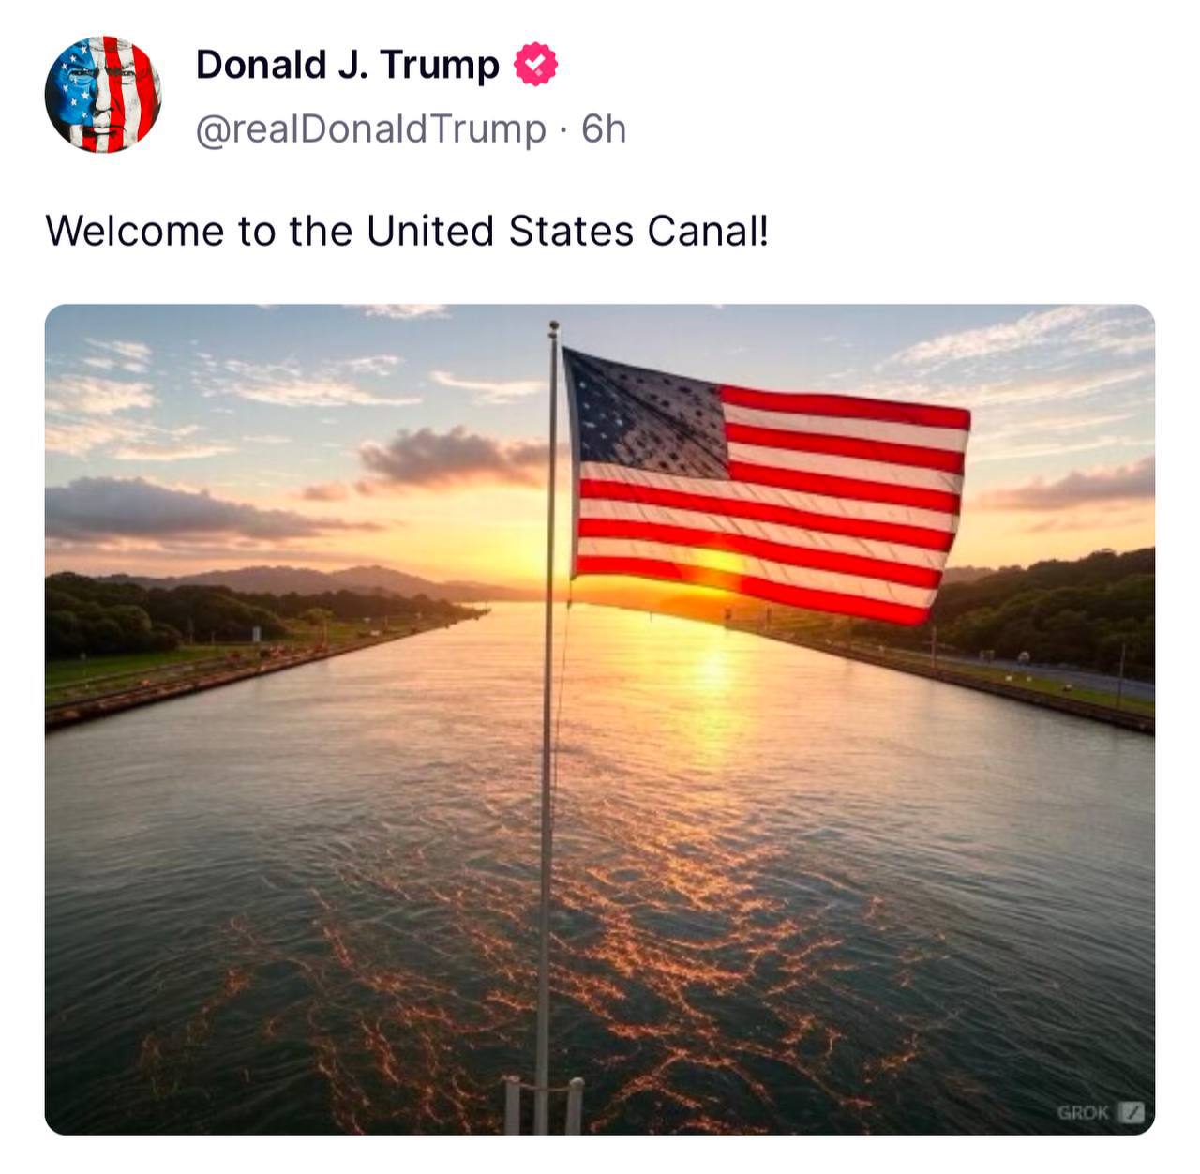1200x1174 pixels.
Task: Click the flagpole base railing
Action: coord(544,1105)
